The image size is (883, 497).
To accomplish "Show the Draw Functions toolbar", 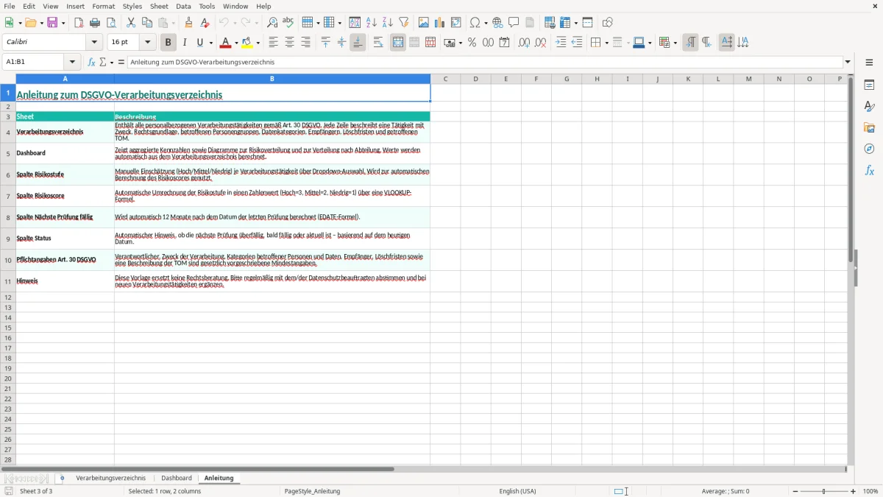I will (x=608, y=23).
